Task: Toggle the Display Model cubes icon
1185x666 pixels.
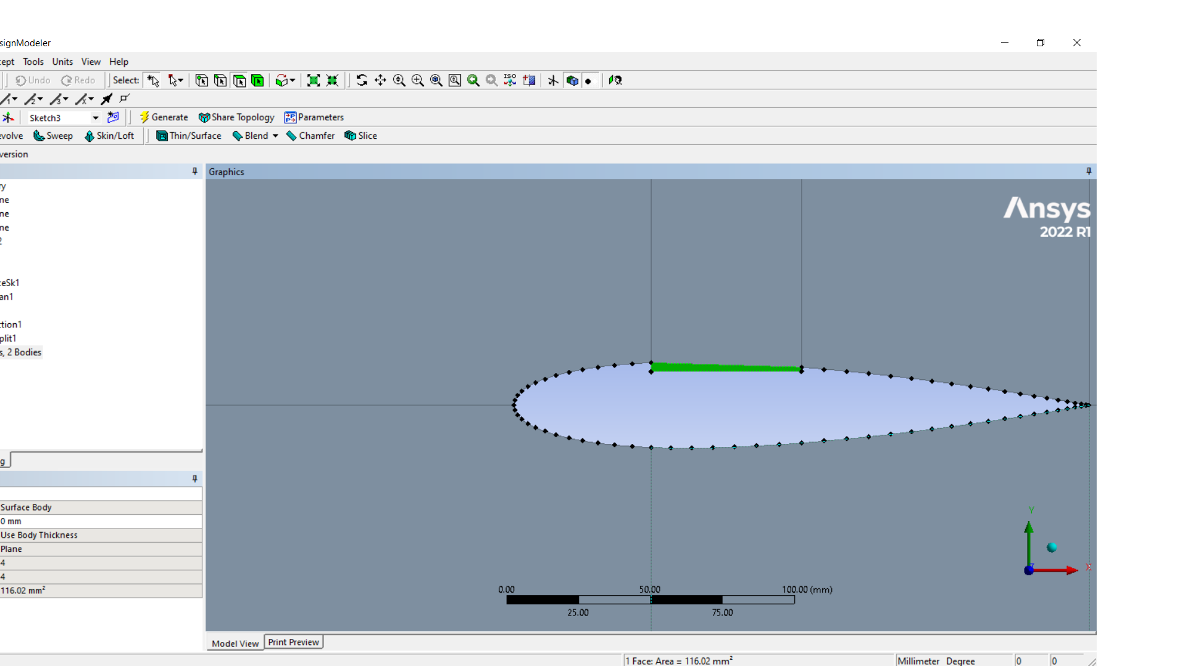Action: coord(572,80)
